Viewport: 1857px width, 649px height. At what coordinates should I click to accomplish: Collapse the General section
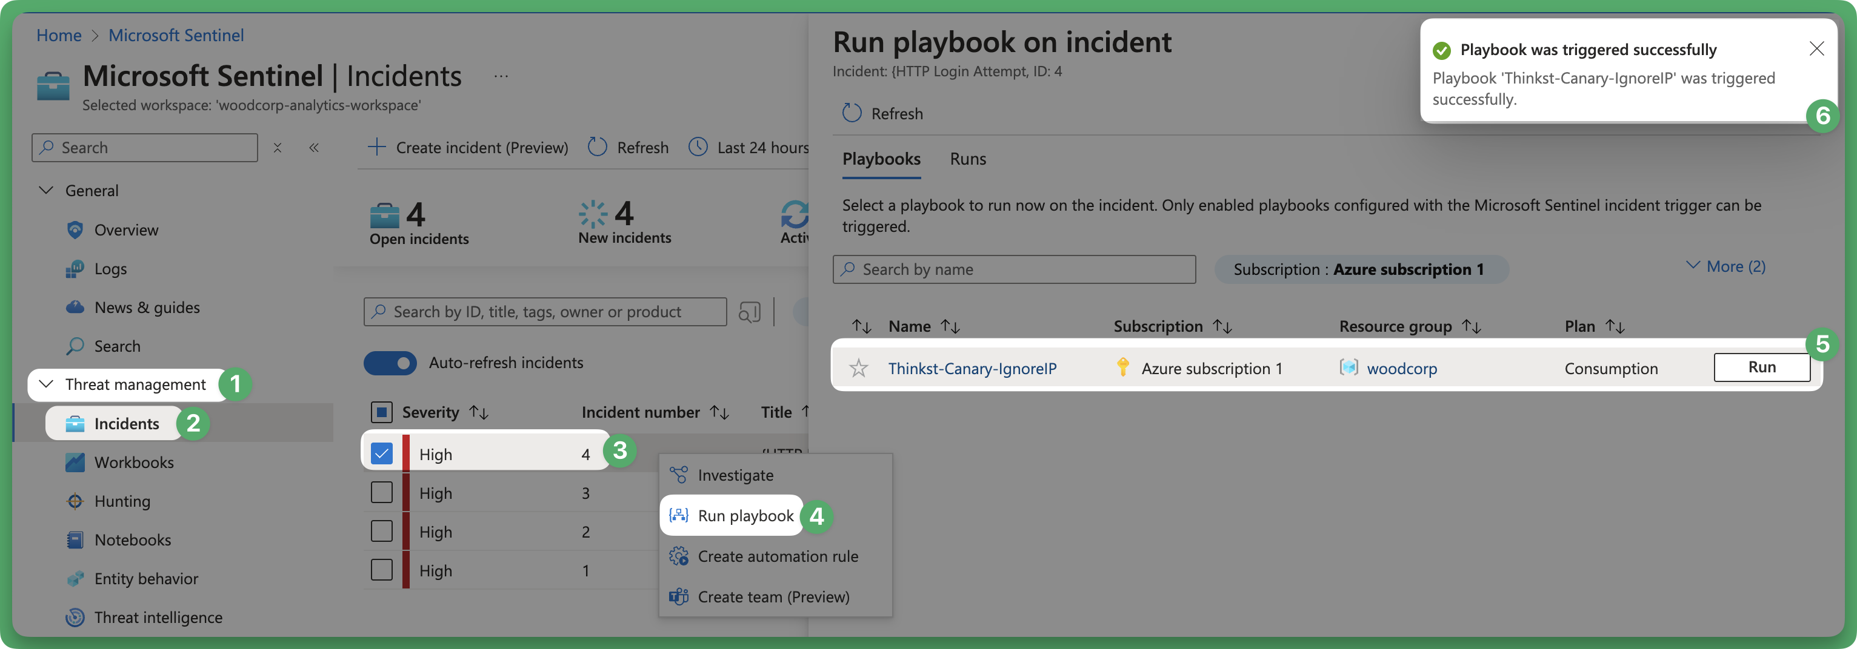(x=46, y=190)
